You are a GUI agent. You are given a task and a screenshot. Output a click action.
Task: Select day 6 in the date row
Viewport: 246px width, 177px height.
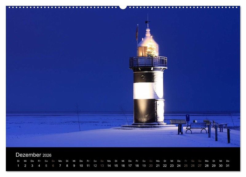click(53, 166)
